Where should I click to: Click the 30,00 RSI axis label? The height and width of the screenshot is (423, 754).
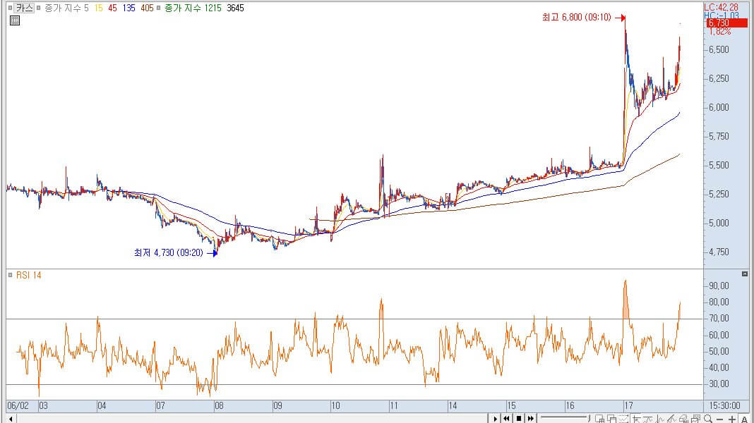pyautogui.click(x=719, y=384)
